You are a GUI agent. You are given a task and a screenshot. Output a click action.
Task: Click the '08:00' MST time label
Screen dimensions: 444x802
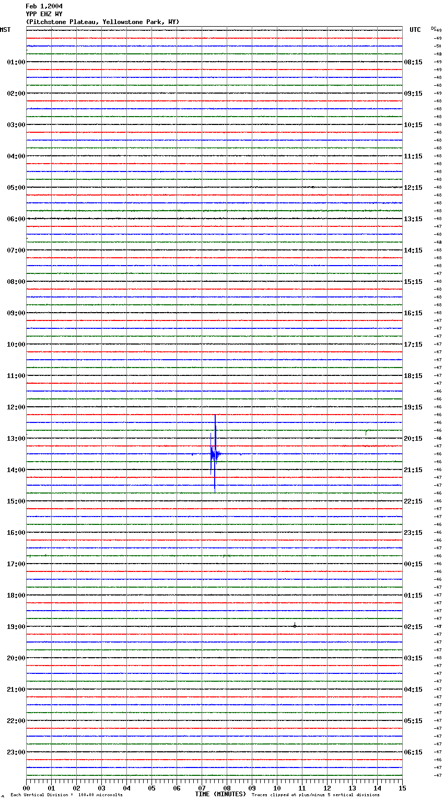point(16,282)
